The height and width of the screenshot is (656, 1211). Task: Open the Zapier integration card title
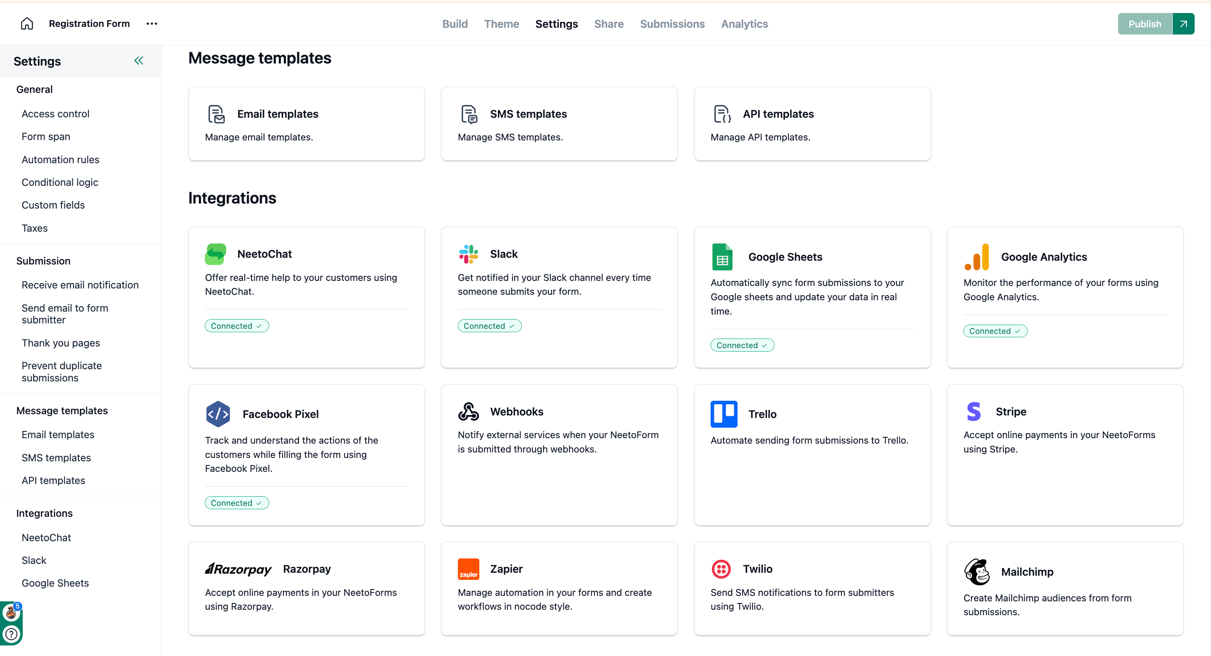click(506, 569)
